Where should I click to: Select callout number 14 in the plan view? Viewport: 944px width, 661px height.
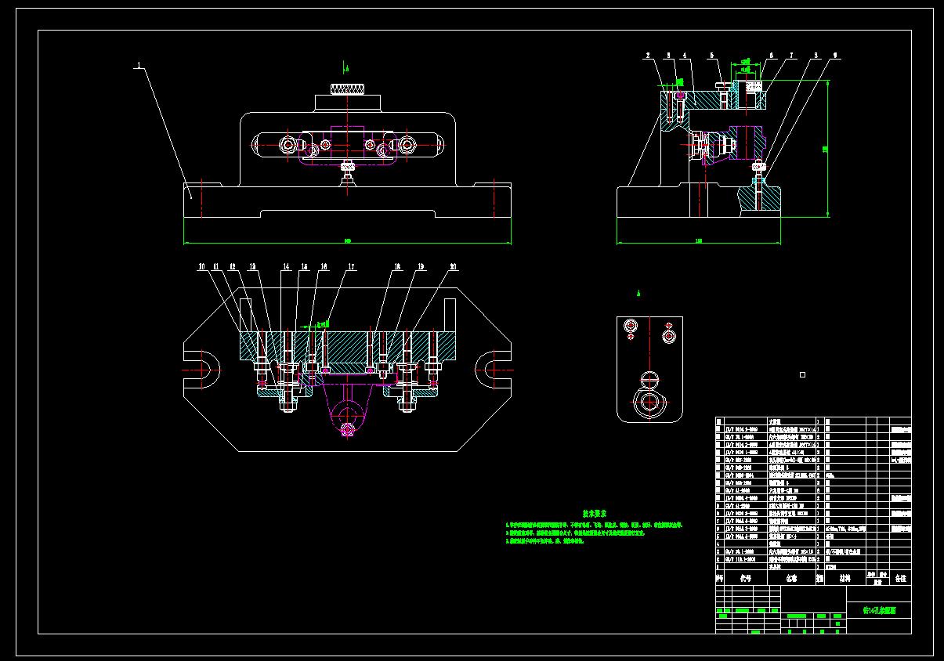click(x=286, y=267)
